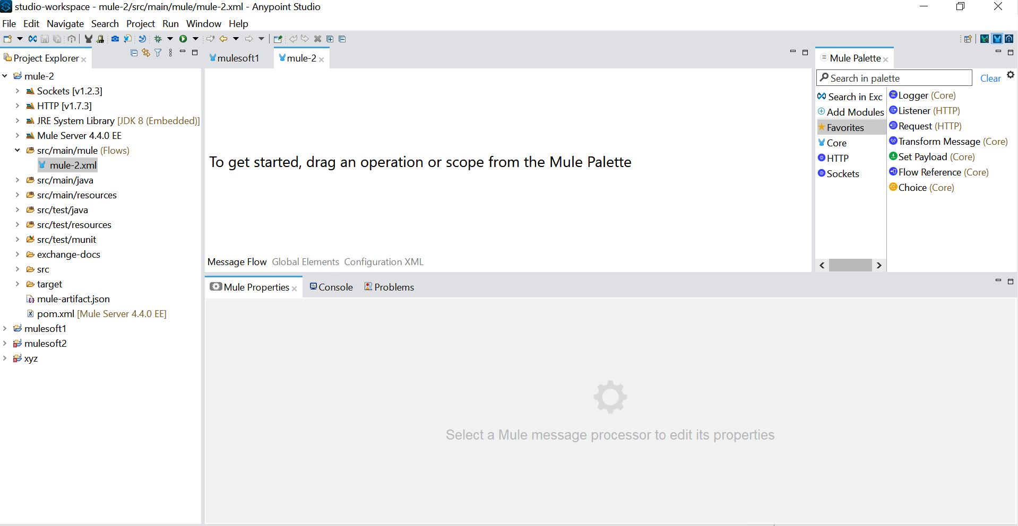Select the Choice (Core) component
Screen dimensions: 1018x526
pos(921,188)
